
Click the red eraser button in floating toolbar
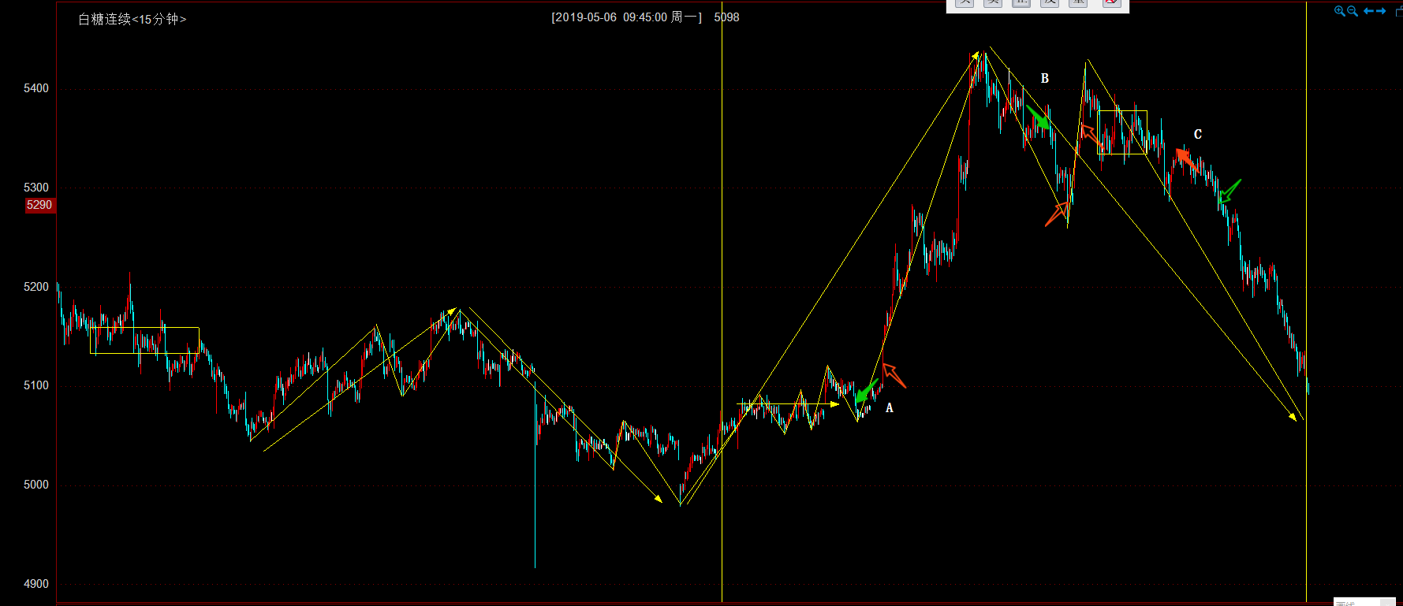(x=1111, y=2)
